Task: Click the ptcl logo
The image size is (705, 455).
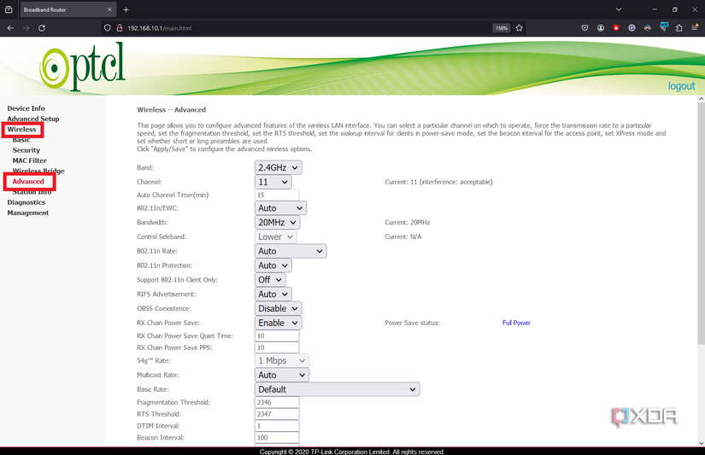Action: tap(82, 67)
